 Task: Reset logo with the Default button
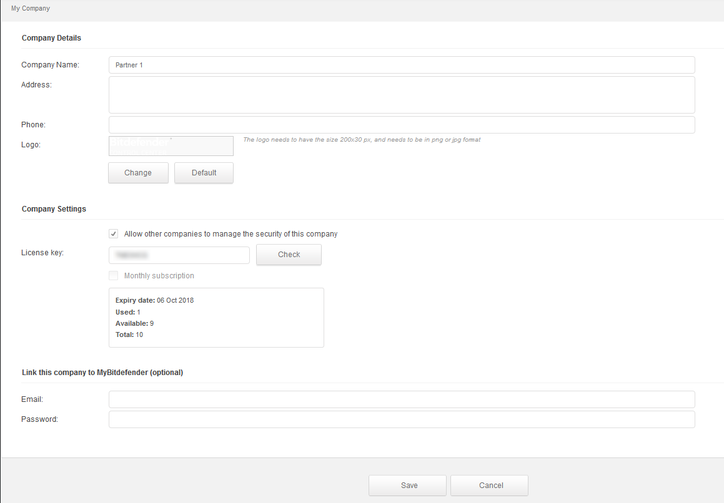pos(204,173)
